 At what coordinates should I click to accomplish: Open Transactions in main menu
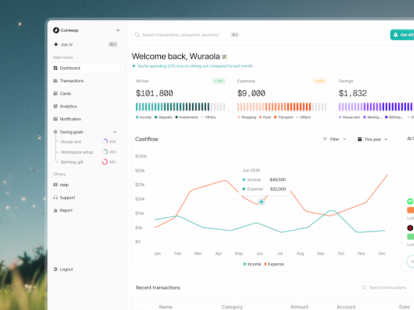tap(86, 81)
